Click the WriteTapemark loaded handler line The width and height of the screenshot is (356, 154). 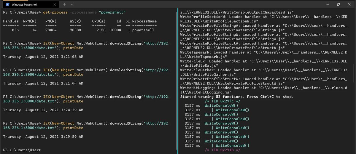[263, 54]
